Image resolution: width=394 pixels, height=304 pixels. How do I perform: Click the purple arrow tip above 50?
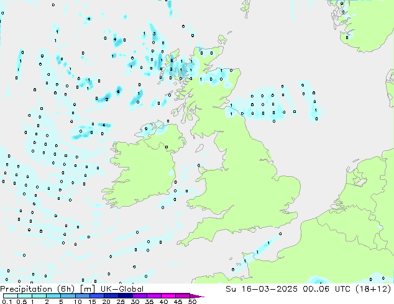(x=197, y=297)
